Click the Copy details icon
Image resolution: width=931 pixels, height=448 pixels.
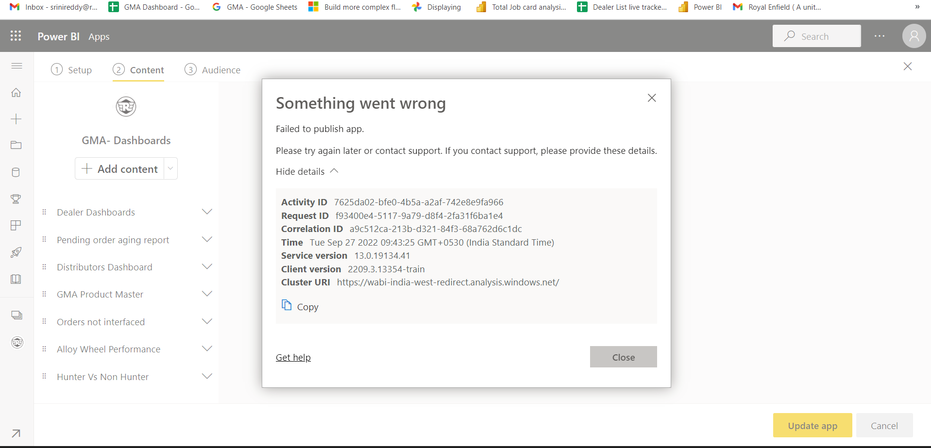coord(287,305)
